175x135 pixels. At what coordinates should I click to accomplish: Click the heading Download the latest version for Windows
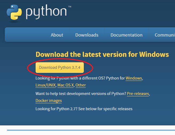(102, 54)
